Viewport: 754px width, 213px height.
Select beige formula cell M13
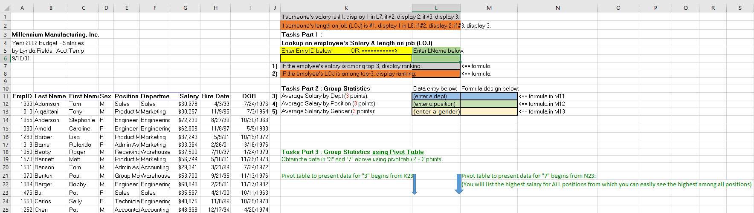(x=489, y=111)
